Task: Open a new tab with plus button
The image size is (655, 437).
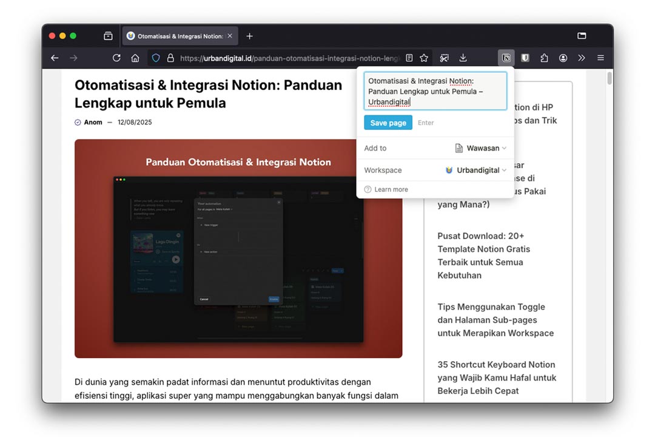Action: click(x=249, y=36)
